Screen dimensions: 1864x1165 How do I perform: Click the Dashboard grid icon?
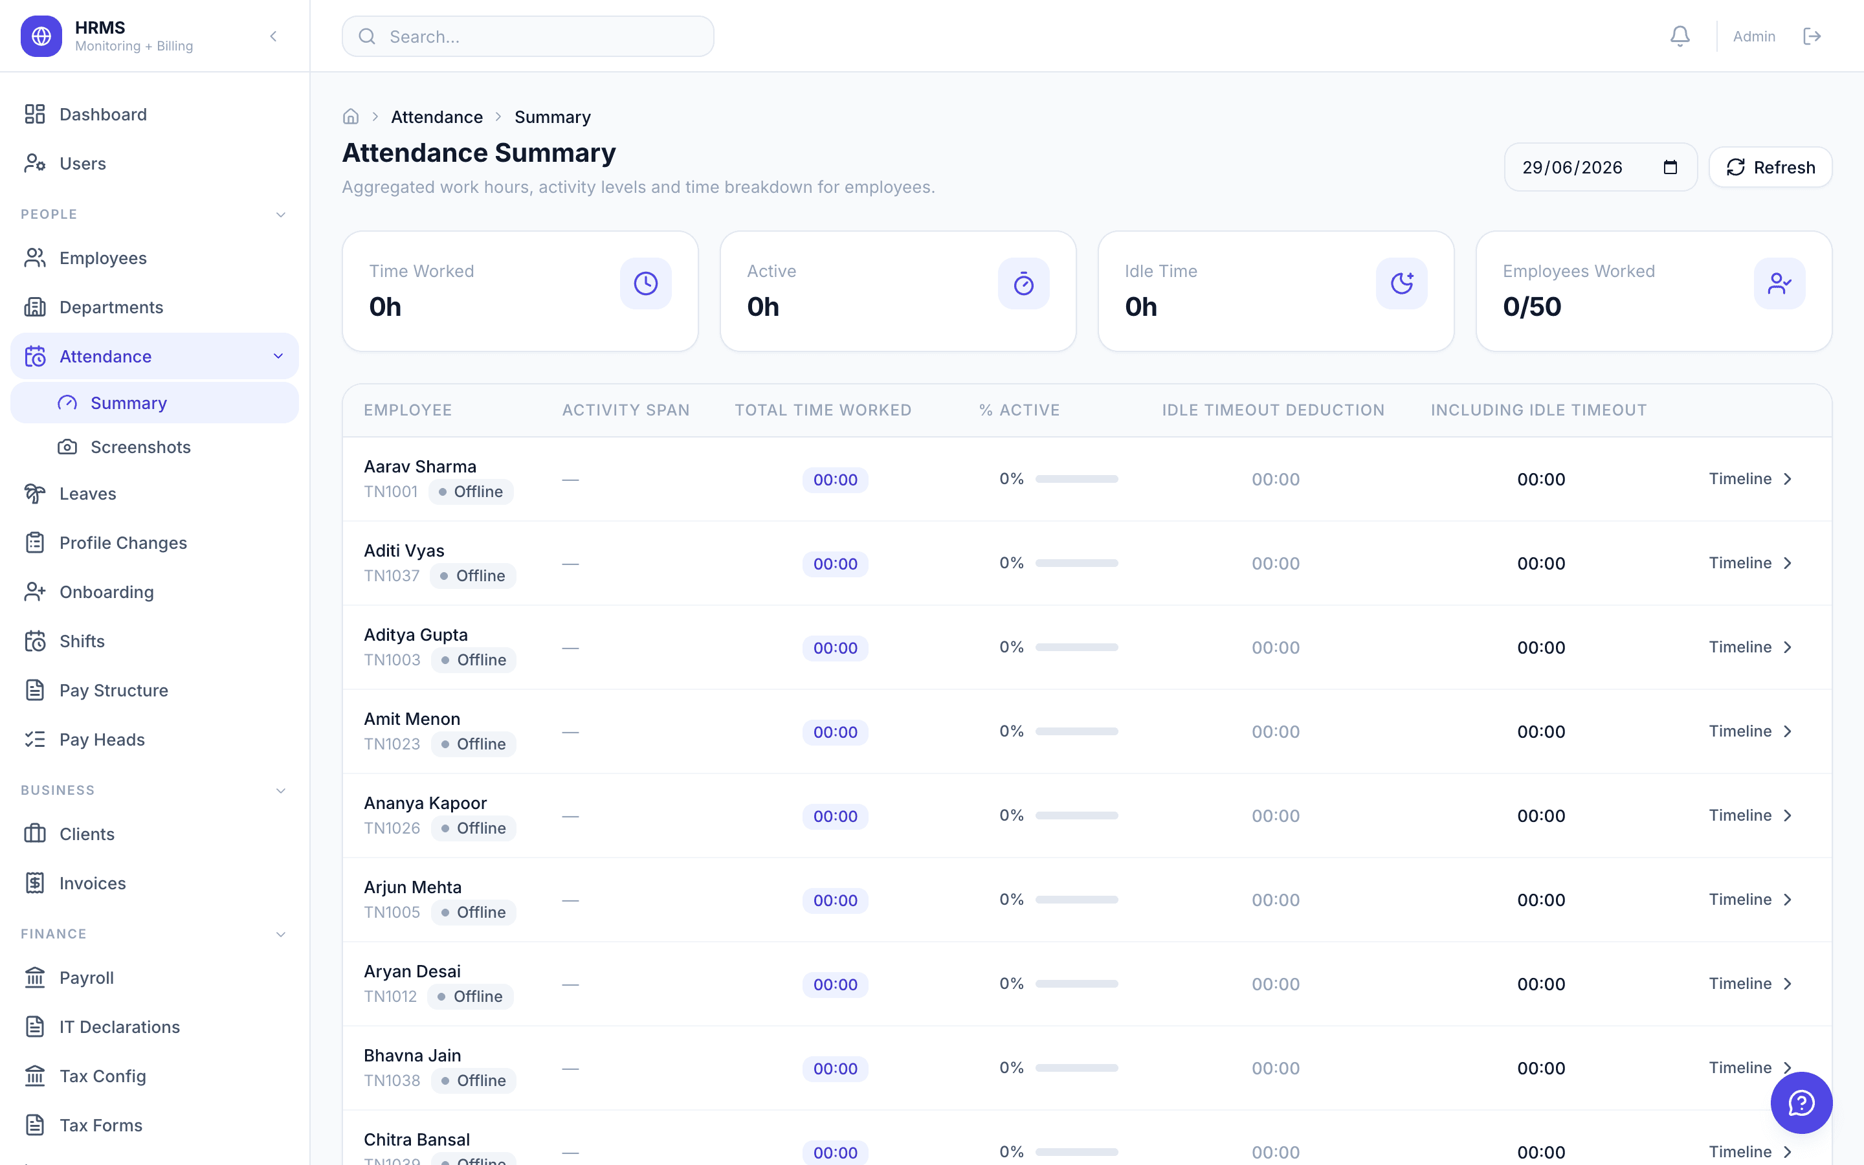coord(35,114)
